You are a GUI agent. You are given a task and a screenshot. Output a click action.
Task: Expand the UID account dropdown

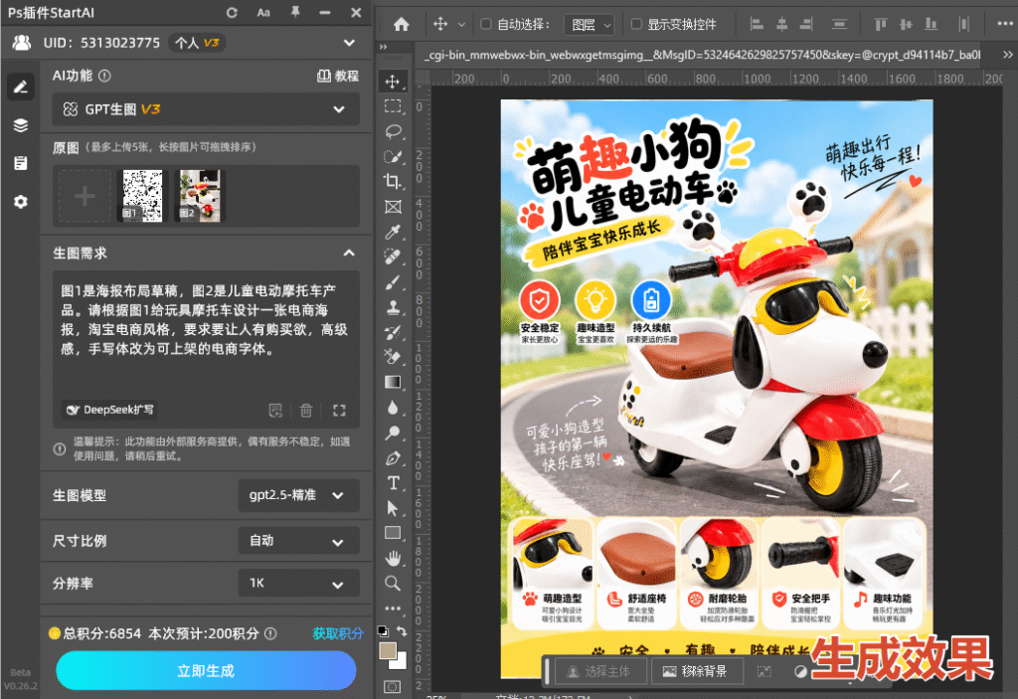point(349,43)
